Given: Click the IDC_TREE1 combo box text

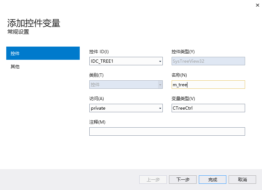Looking at the screenshot, I should click(102, 61).
